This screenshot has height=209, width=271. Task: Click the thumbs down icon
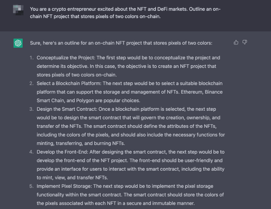click(x=244, y=42)
